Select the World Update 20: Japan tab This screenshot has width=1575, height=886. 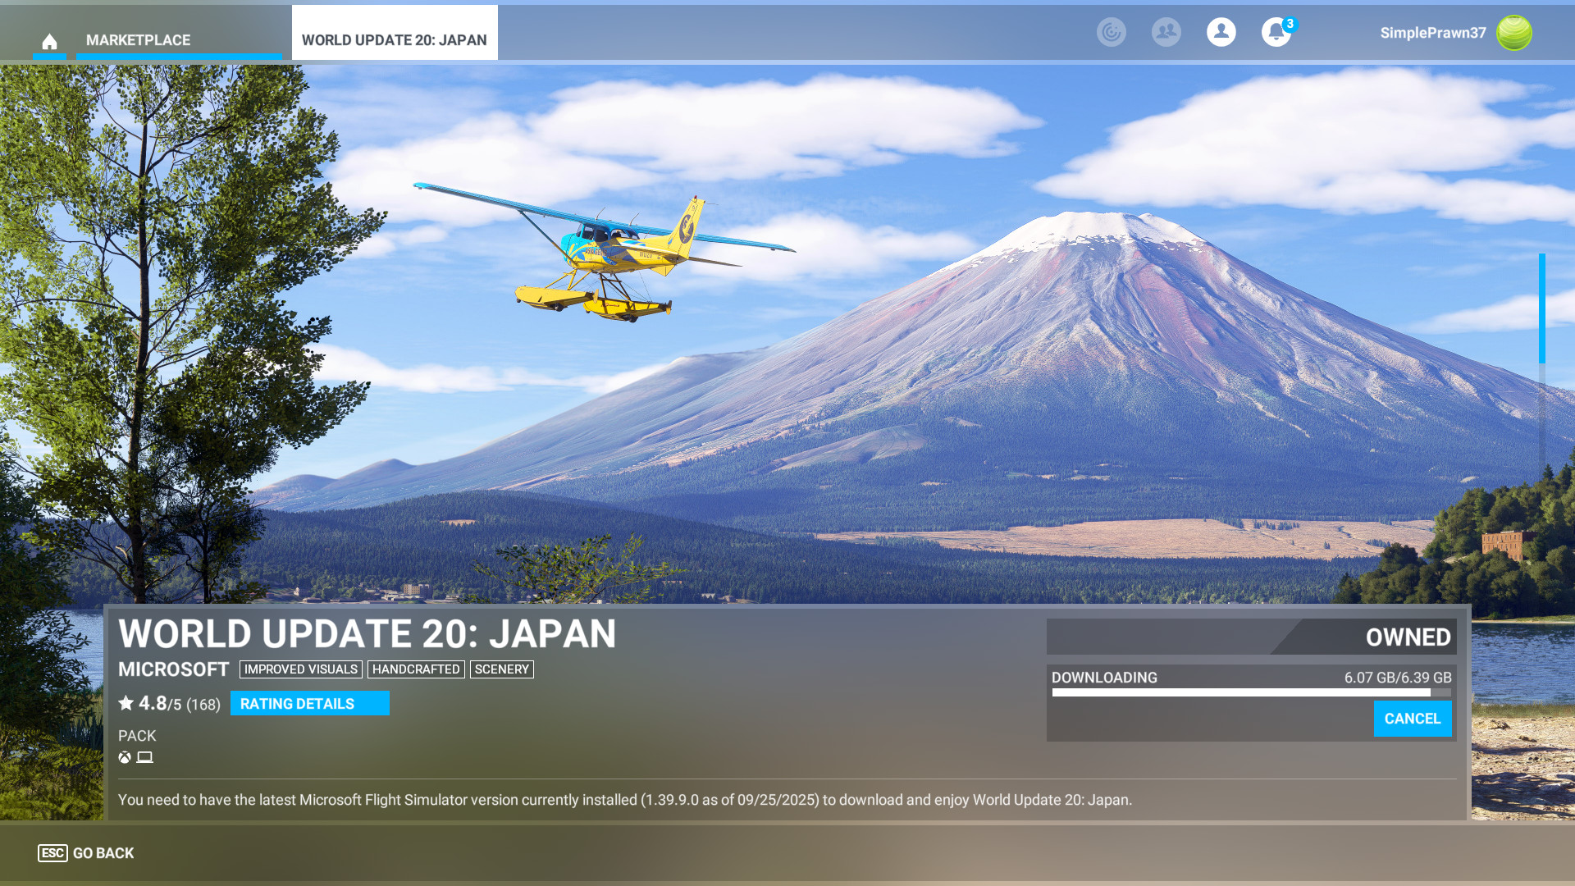(x=394, y=39)
